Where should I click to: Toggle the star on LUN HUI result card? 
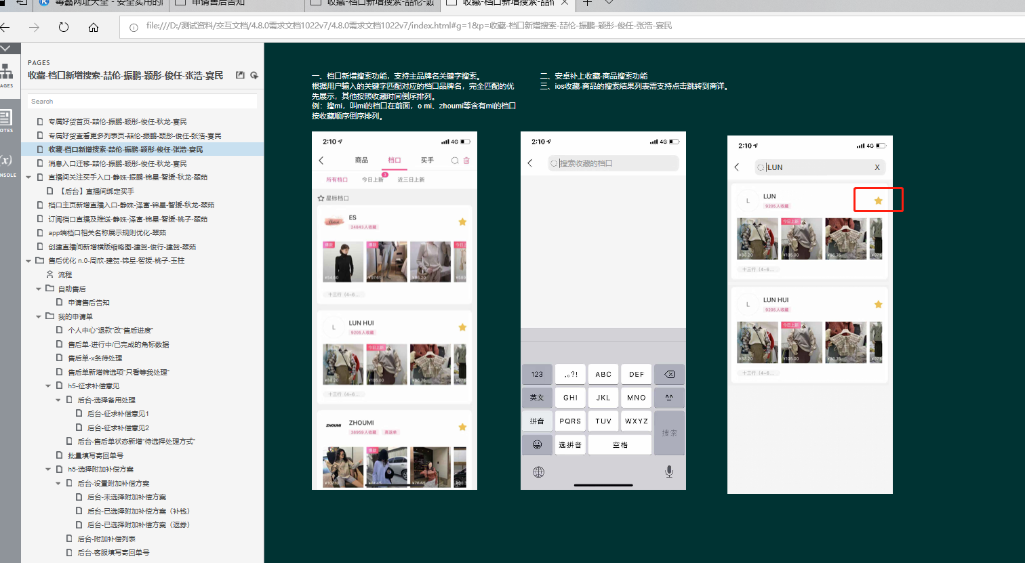[x=879, y=304]
